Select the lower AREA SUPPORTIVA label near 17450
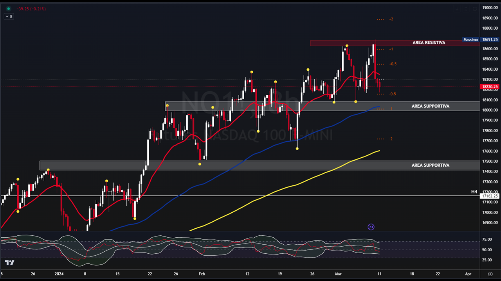This screenshot has width=501, height=281. pyautogui.click(x=431, y=165)
